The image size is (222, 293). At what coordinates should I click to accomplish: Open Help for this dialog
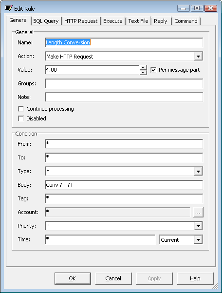(195, 278)
